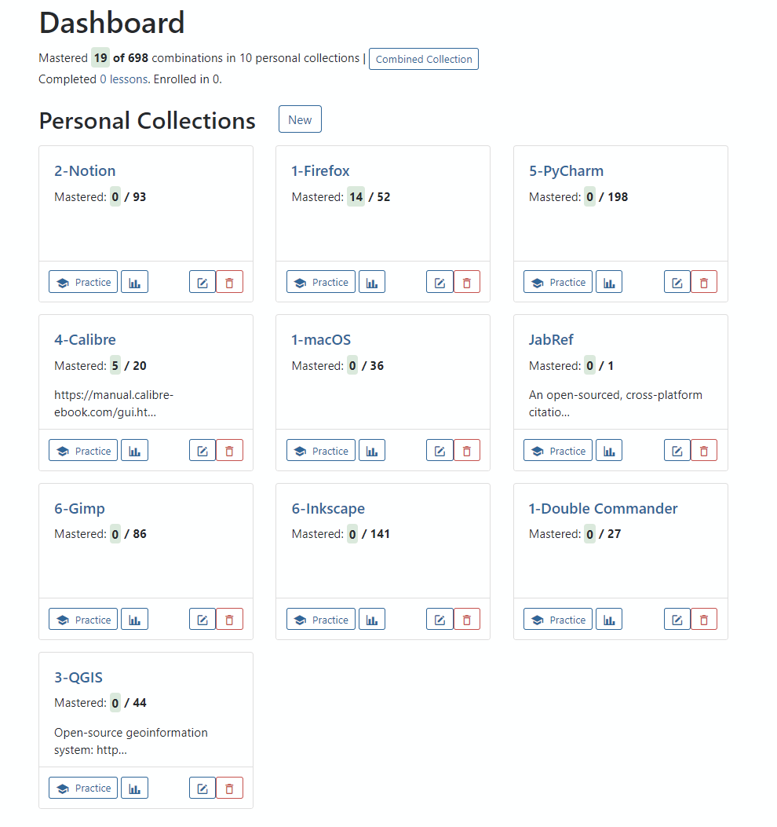Click the JabRef description text
The height and width of the screenshot is (827, 777).
pos(615,404)
